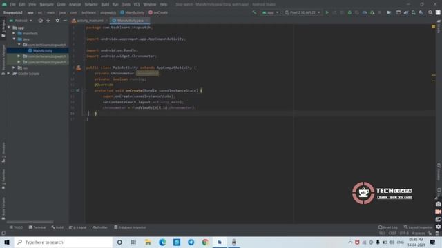Click class gutter icon beside MainActivity declaration

(78, 68)
